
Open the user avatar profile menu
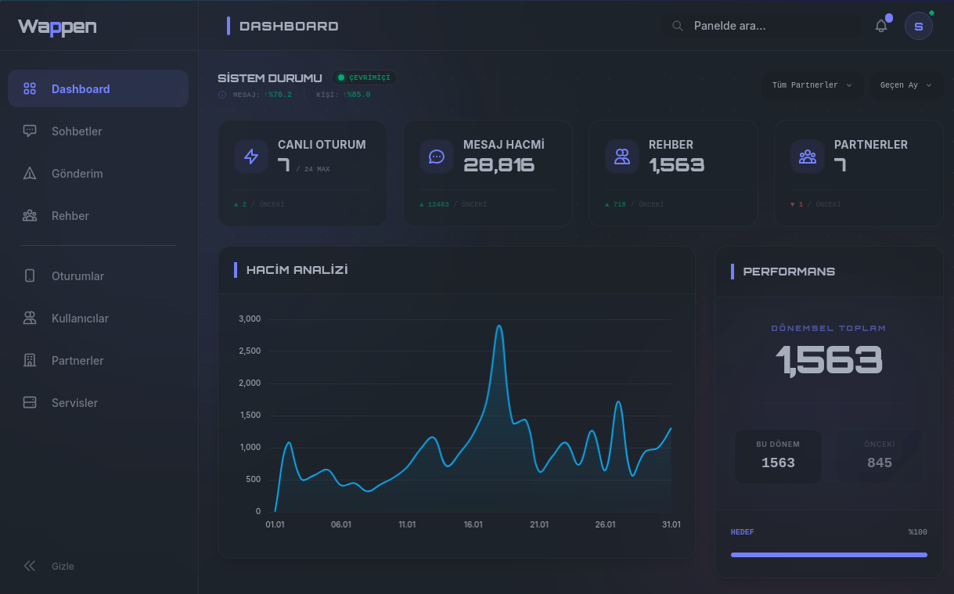click(918, 26)
